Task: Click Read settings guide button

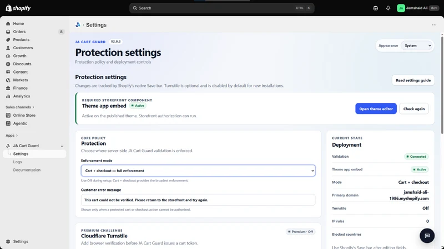Action: (413, 80)
